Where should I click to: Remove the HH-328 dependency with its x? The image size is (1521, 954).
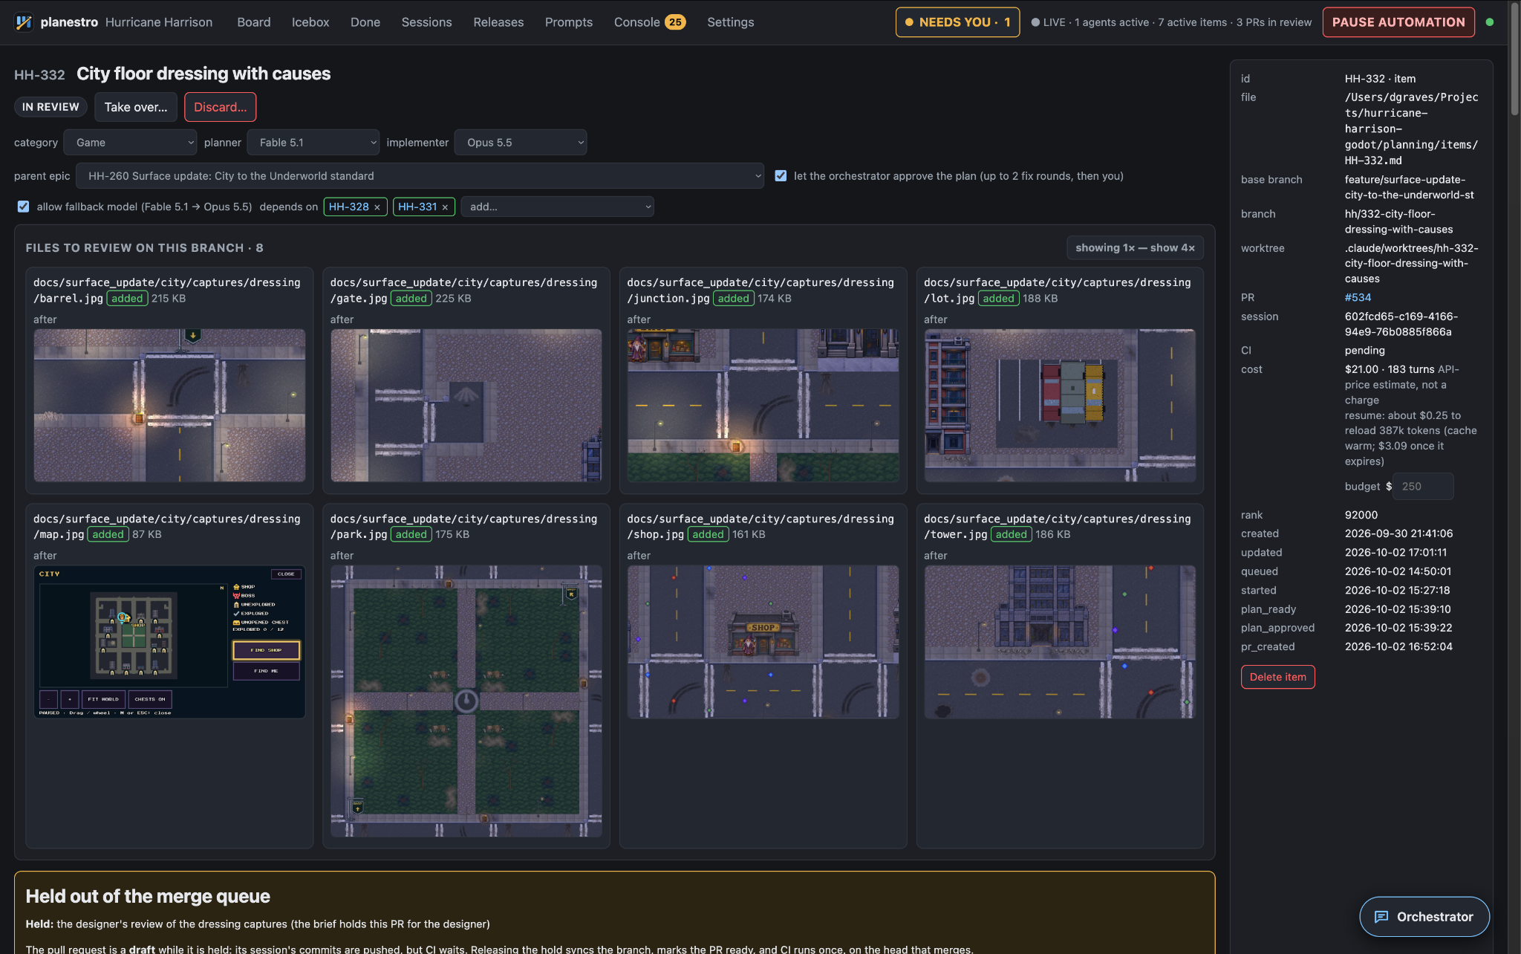(x=377, y=207)
